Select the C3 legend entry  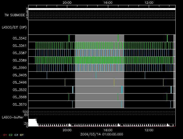pos(16,135)
